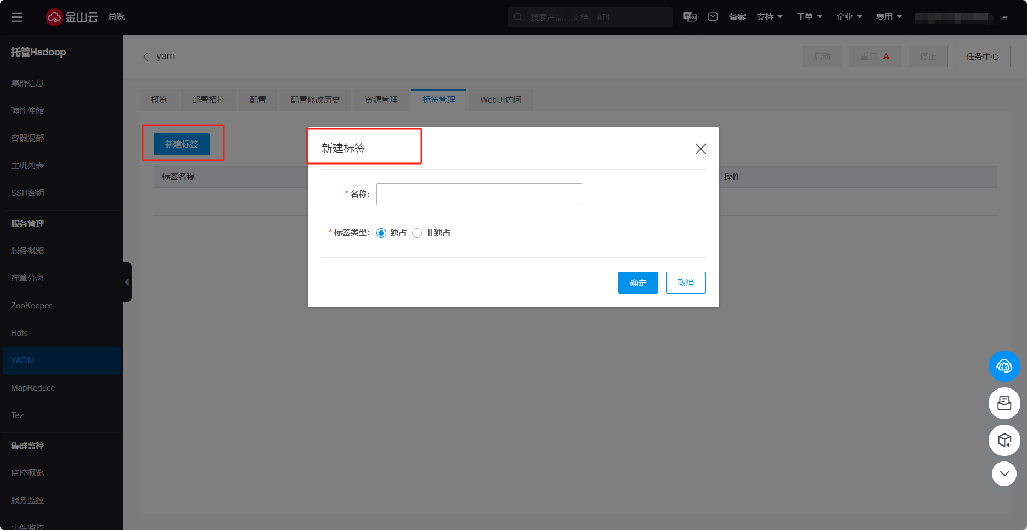Collapse floating buttons with down chevron
1027x530 pixels.
coord(1004,473)
